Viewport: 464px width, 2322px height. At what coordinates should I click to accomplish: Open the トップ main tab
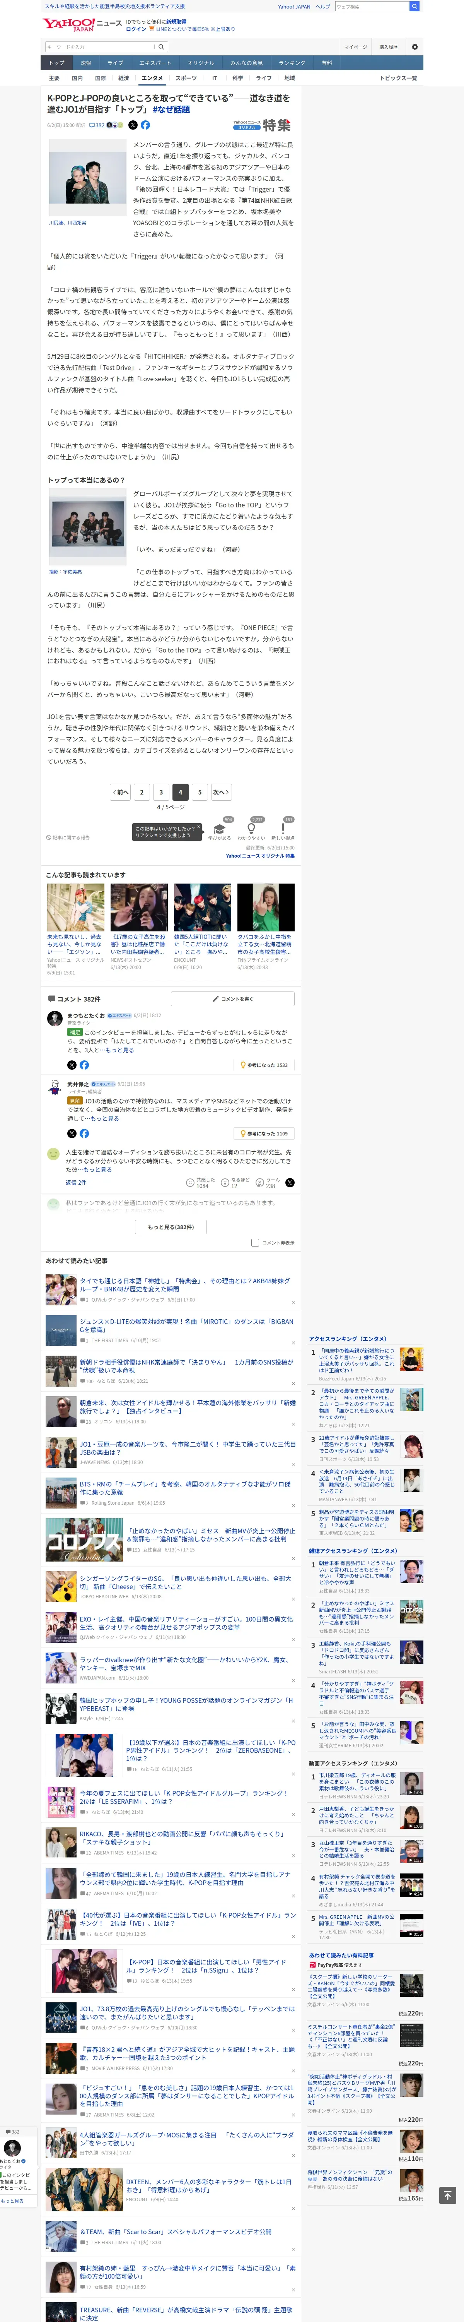[57, 63]
